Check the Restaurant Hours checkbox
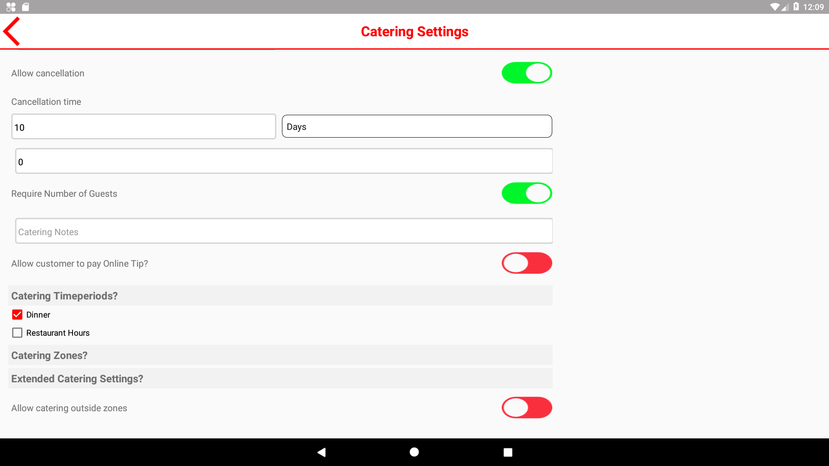829x466 pixels. coord(17,333)
